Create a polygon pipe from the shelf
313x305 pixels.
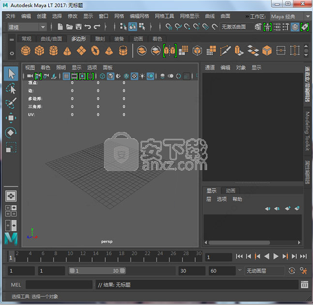pos(123,51)
